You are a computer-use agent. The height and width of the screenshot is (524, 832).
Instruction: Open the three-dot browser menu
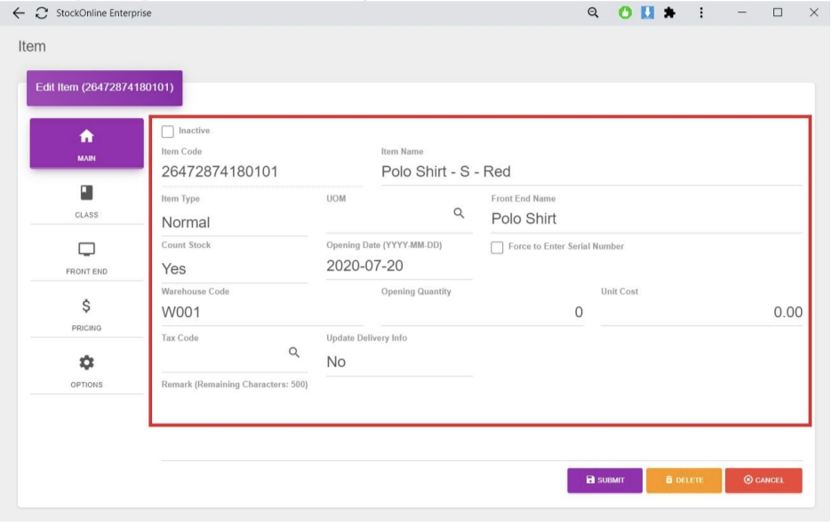(701, 13)
